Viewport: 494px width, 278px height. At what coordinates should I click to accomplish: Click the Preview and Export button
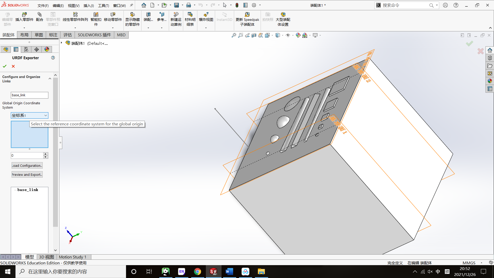27,175
